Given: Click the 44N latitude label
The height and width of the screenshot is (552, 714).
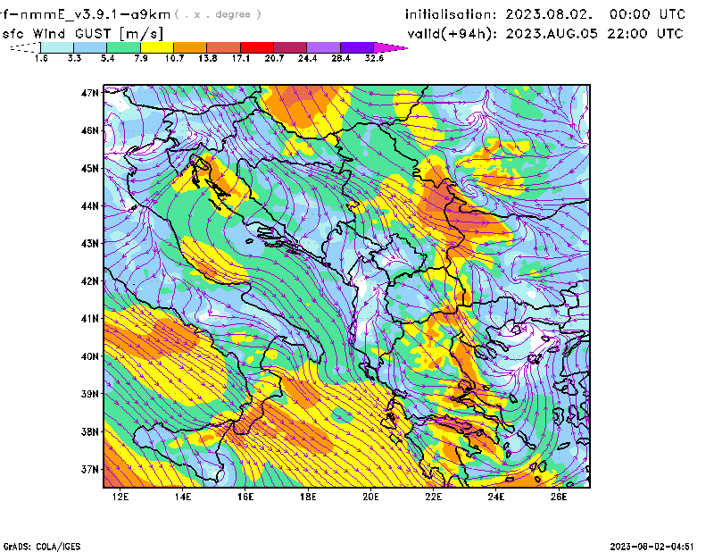Looking at the screenshot, I should pyautogui.click(x=90, y=206).
